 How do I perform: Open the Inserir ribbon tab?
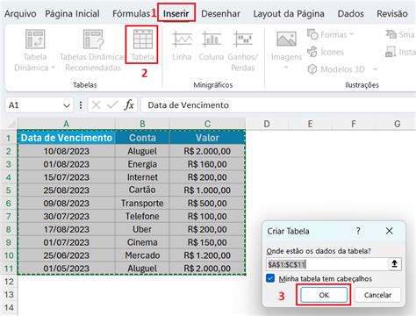pyautogui.click(x=176, y=13)
